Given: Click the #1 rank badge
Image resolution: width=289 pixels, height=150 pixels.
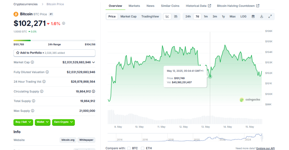Looking at the screenshot, I should [x=51, y=14].
